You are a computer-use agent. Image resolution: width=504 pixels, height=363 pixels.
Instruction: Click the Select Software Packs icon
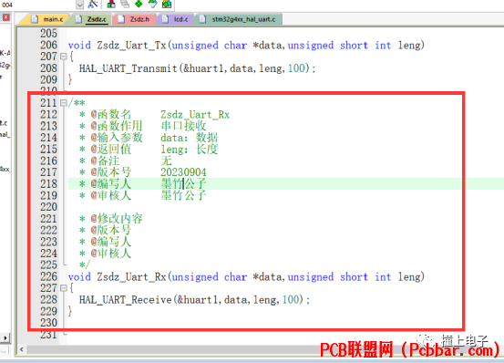pyautogui.click(x=153, y=4)
